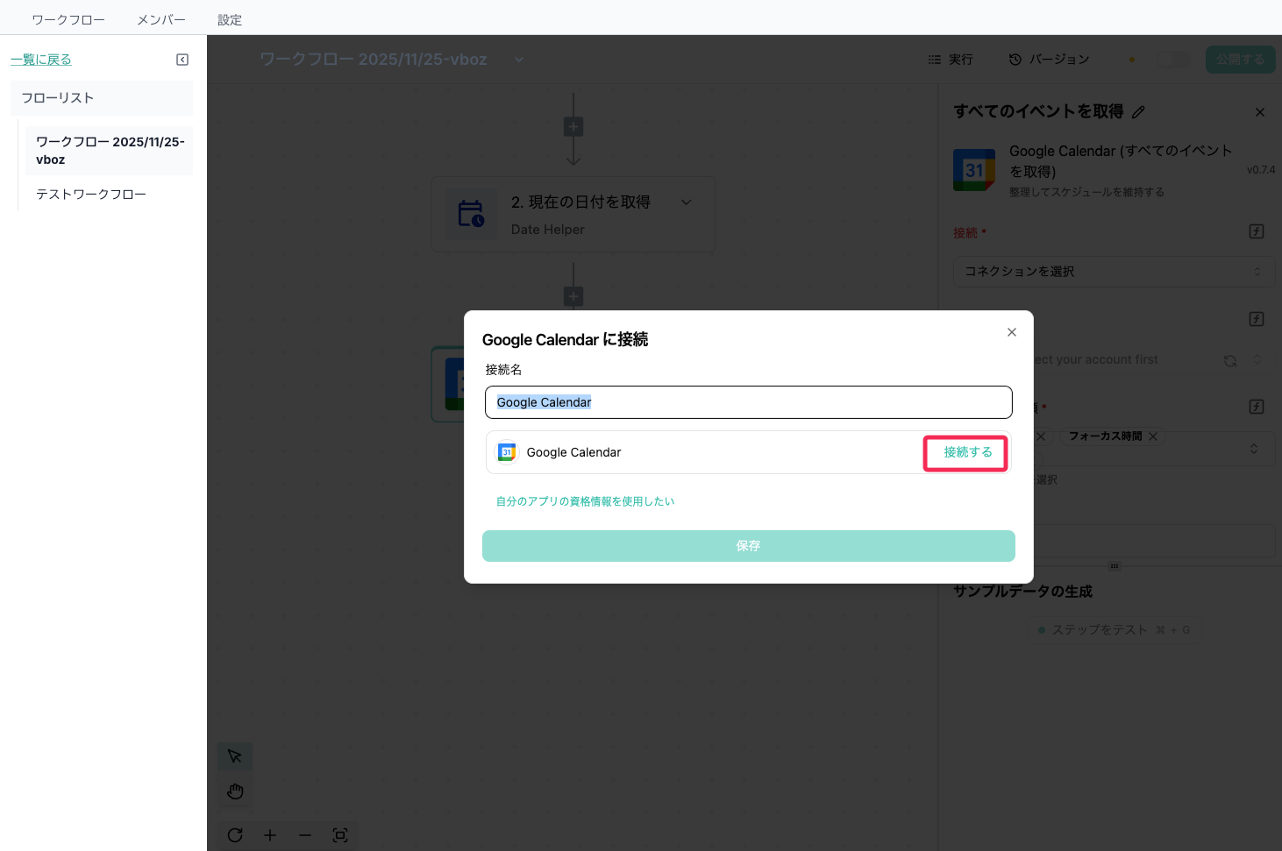This screenshot has height=851, width=1282.
Task: Click the Date Helper calendar icon
Action: [x=471, y=214]
